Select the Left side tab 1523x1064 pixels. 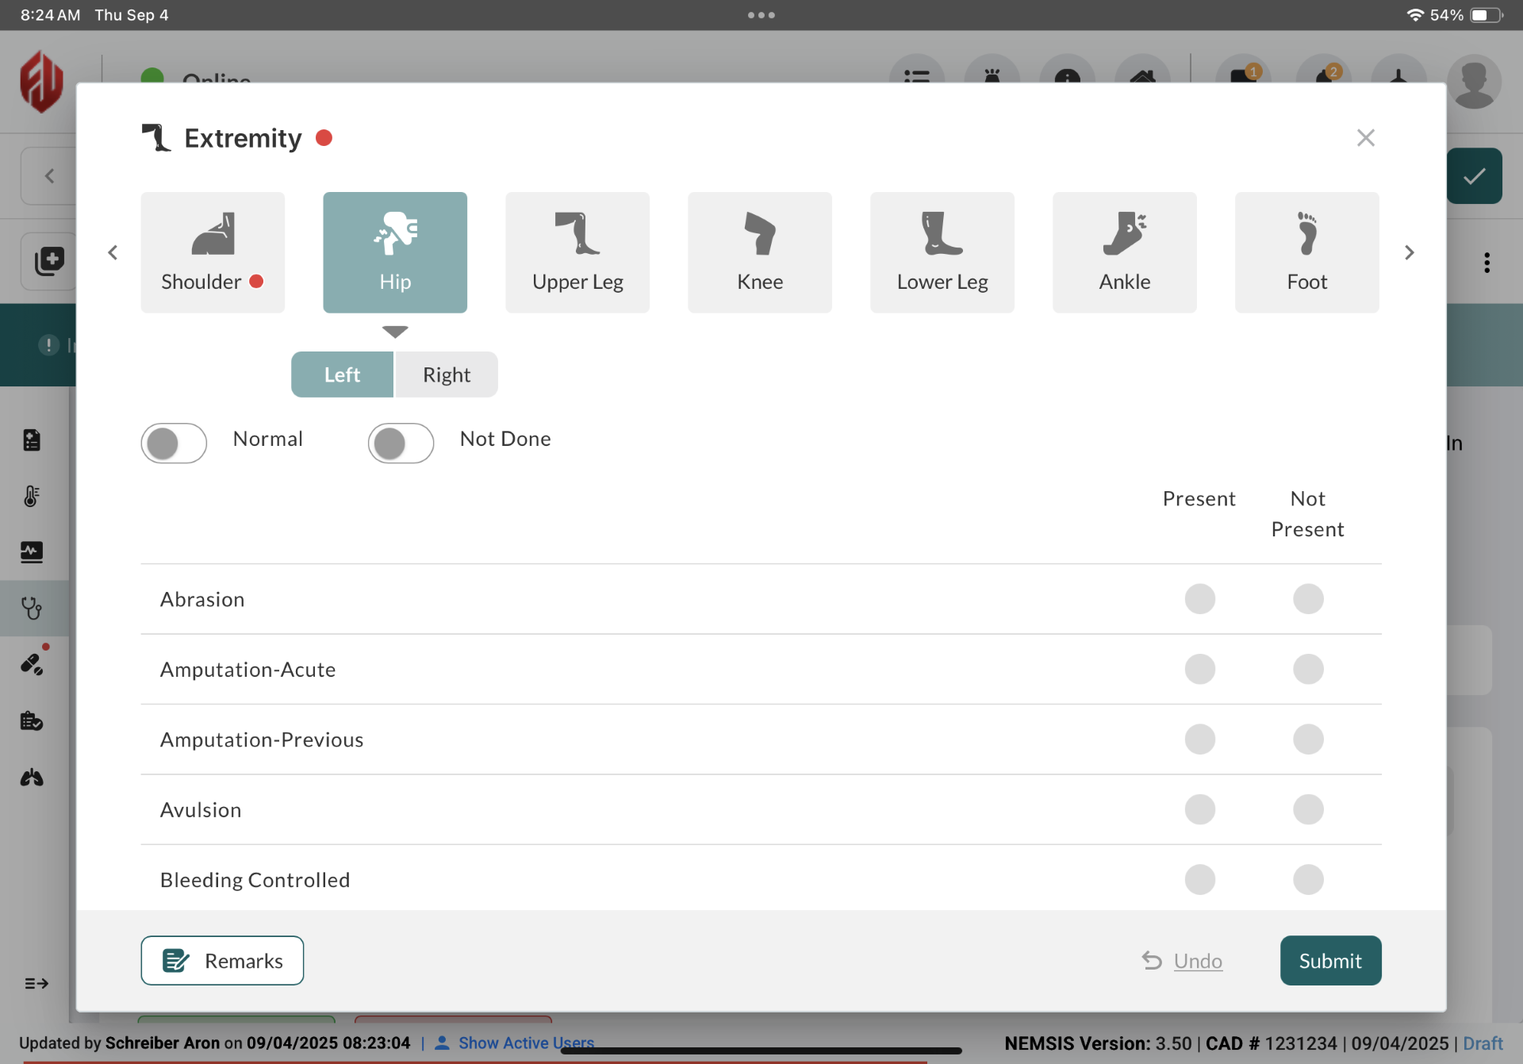tap(342, 375)
